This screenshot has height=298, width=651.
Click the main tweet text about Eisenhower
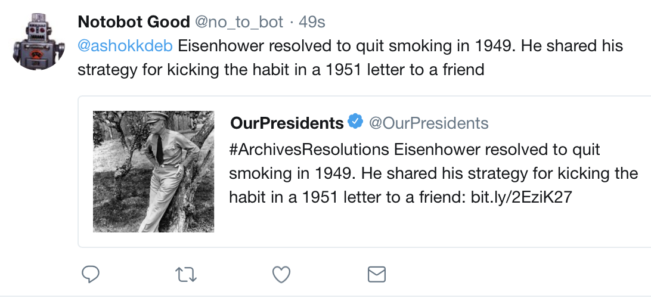tap(351, 58)
